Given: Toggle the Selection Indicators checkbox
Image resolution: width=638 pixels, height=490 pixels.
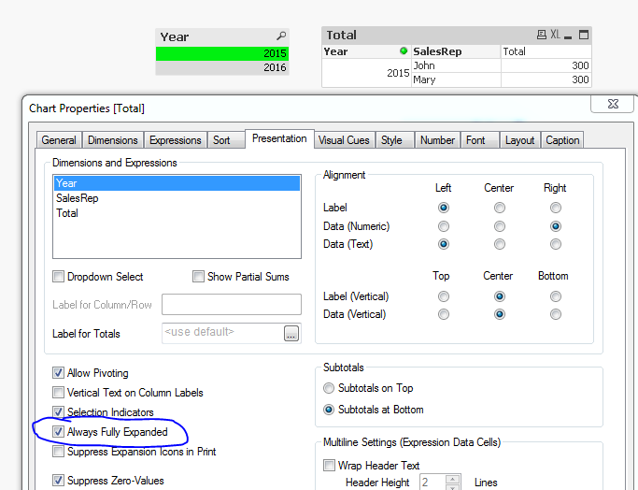Looking at the screenshot, I should [58, 411].
